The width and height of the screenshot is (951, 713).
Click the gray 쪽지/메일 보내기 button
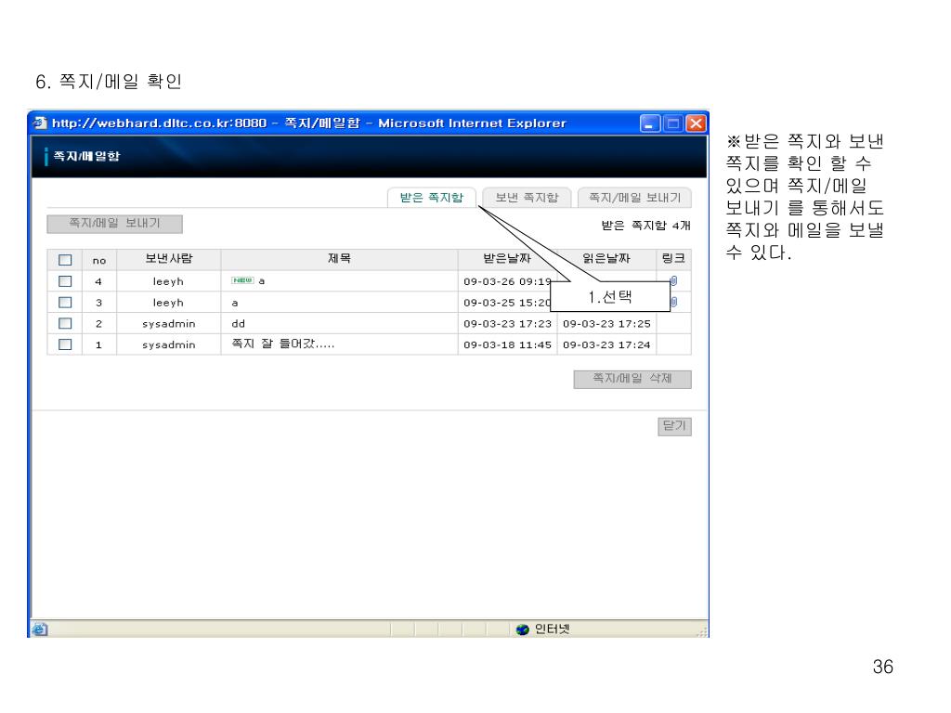(114, 224)
